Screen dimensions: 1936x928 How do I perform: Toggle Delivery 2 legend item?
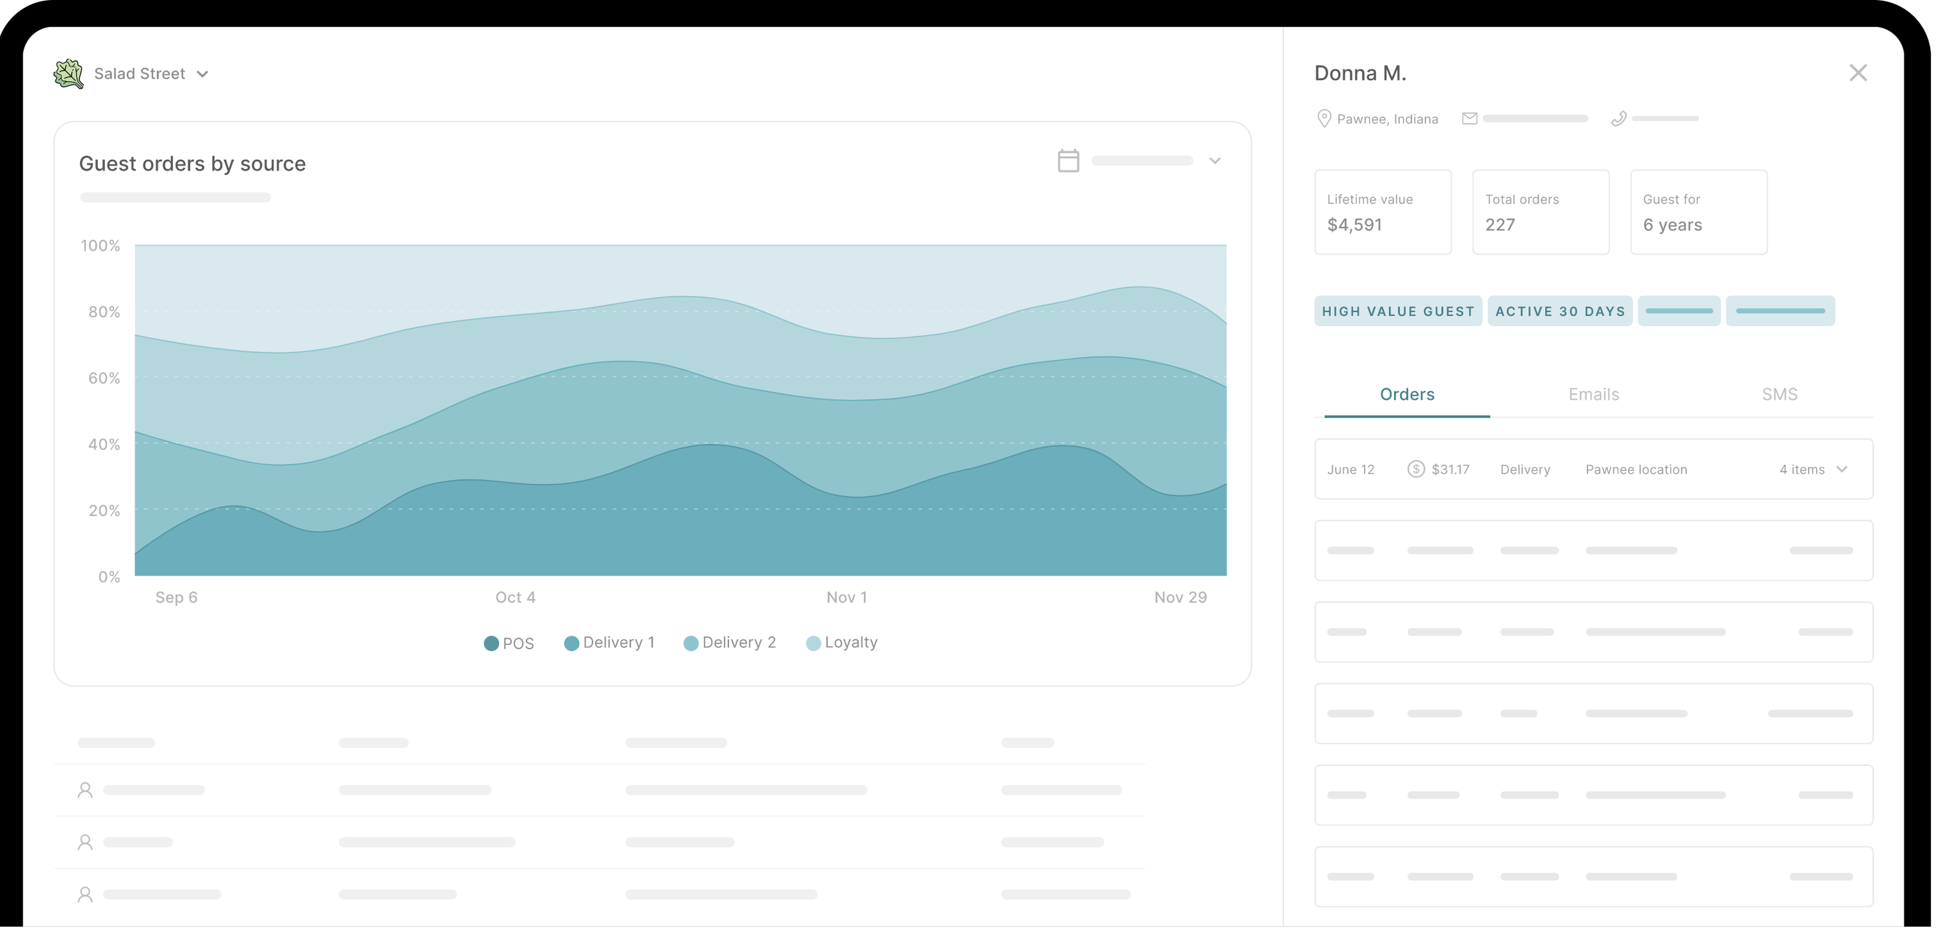point(730,643)
